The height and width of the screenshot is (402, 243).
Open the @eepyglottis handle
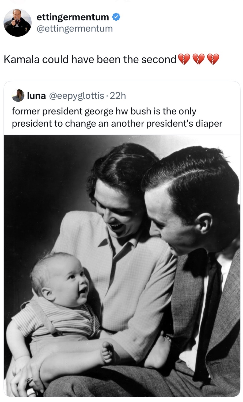77,95
